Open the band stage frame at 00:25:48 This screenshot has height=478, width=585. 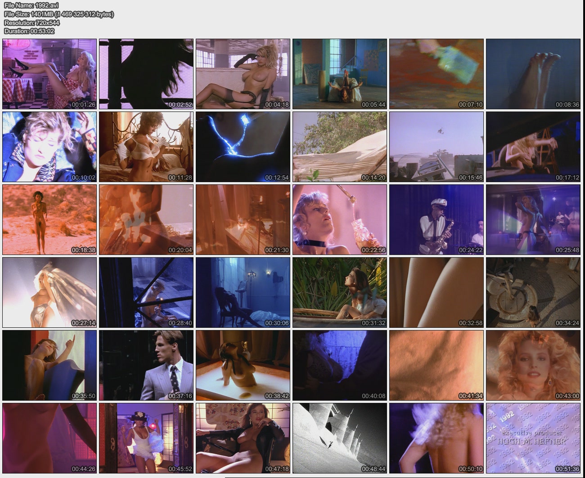coord(533,219)
